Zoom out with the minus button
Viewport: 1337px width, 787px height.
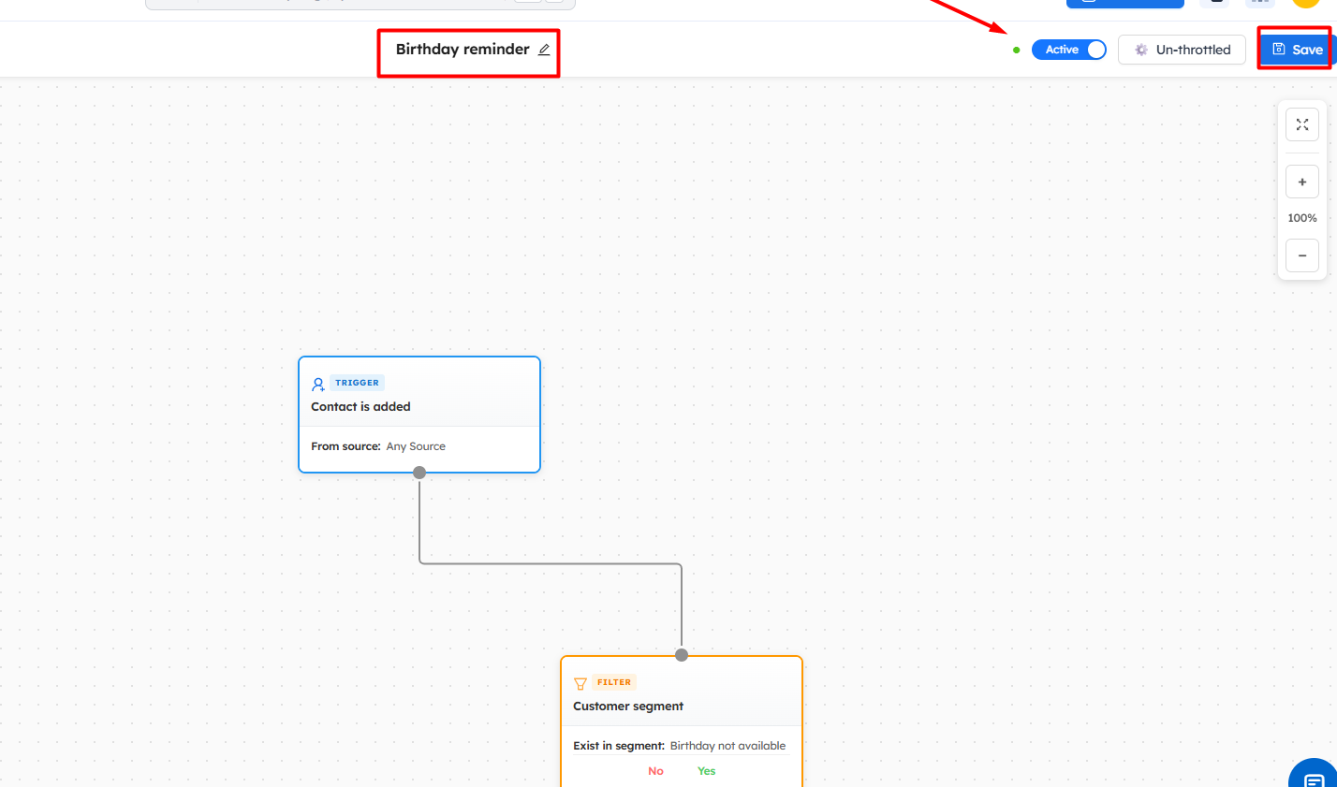[1301, 255]
